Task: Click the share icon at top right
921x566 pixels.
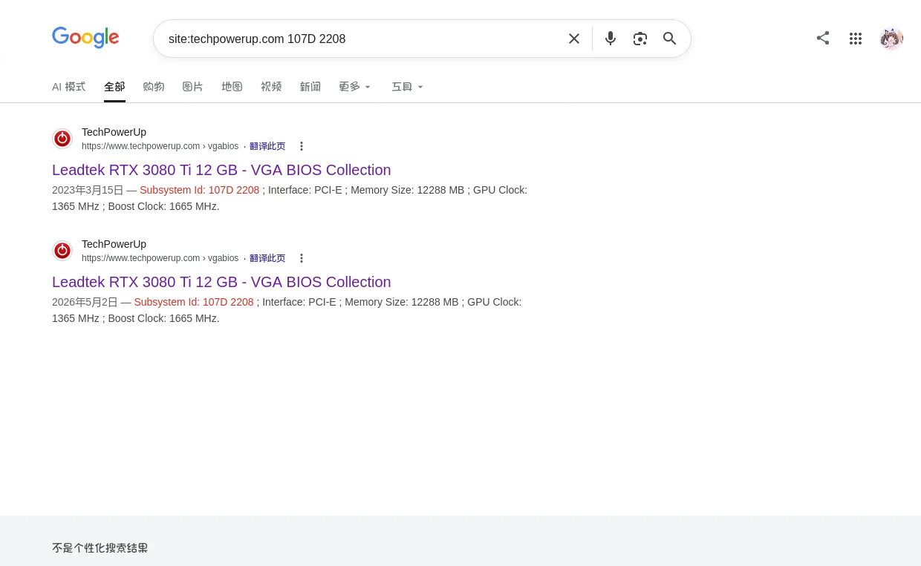Action: pyautogui.click(x=823, y=38)
